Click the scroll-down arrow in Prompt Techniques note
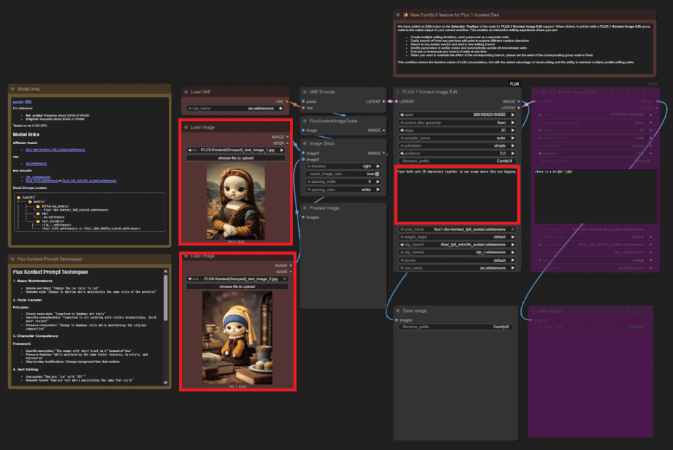Image resolution: width=673 pixels, height=450 pixels. pos(166,382)
